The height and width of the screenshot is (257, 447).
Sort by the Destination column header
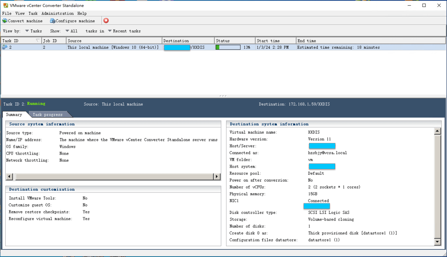pyautogui.click(x=188, y=41)
